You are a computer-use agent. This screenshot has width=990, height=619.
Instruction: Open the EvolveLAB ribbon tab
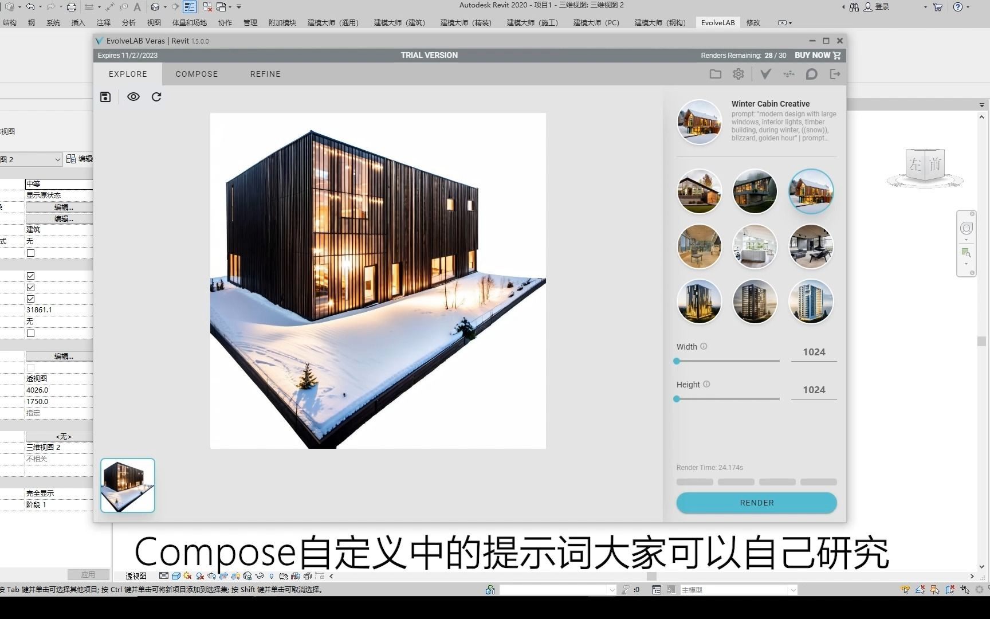click(x=717, y=23)
